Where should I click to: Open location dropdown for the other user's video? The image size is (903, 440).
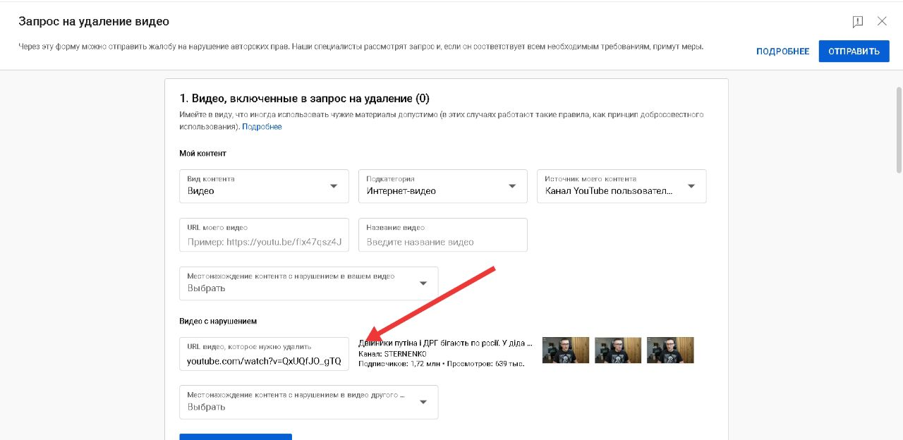click(x=308, y=402)
